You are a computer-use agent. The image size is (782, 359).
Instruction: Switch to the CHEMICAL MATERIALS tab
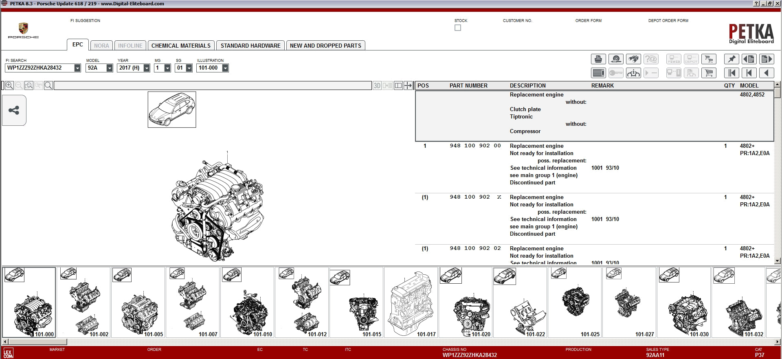pyautogui.click(x=181, y=46)
